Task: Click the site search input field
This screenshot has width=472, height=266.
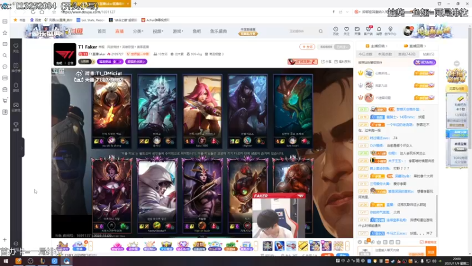Action: pos(303,31)
